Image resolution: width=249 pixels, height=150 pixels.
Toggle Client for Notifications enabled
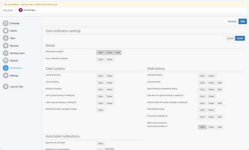tap(101, 53)
